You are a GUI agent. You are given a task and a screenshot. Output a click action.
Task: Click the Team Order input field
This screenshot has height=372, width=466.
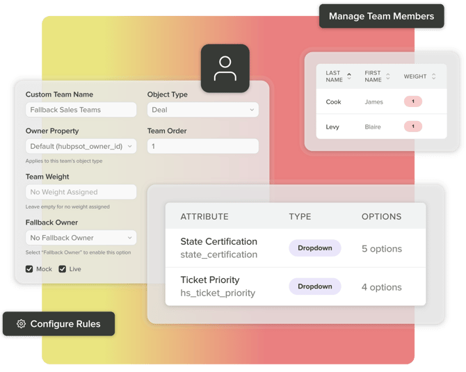click(x=202, y=146)
